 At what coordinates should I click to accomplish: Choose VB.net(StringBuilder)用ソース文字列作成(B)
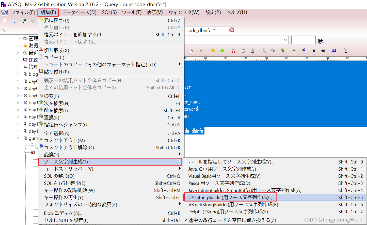point(275,204)
